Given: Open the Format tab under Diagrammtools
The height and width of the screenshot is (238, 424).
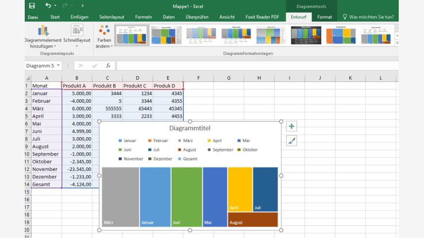Looking at the screenshot, I should [x=325, y=17].
